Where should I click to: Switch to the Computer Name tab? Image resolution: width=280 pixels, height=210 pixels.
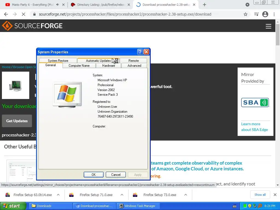(79, 66)
